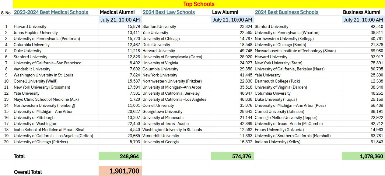This screenshot has height=176, width=385.
Task: Click the July 21 date under Law Alumni
Action: click(233, 20)
